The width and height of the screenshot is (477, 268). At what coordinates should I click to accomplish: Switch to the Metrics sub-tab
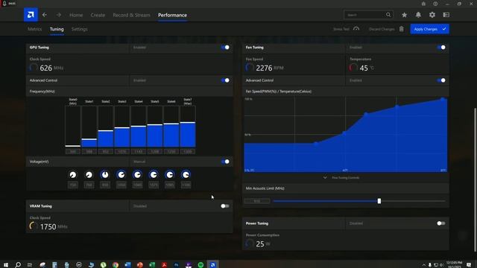(x=35, y=29)
